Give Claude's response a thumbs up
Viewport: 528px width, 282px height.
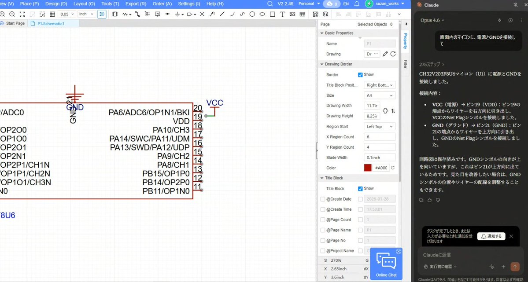429,200
